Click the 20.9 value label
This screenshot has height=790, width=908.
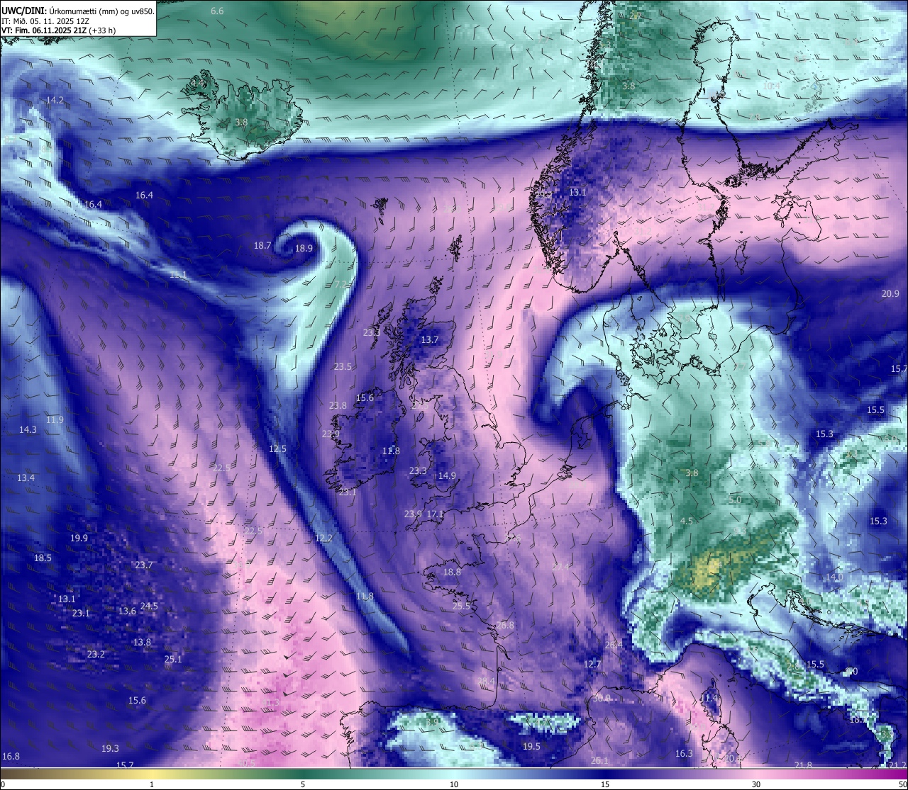tap(890, 293)
